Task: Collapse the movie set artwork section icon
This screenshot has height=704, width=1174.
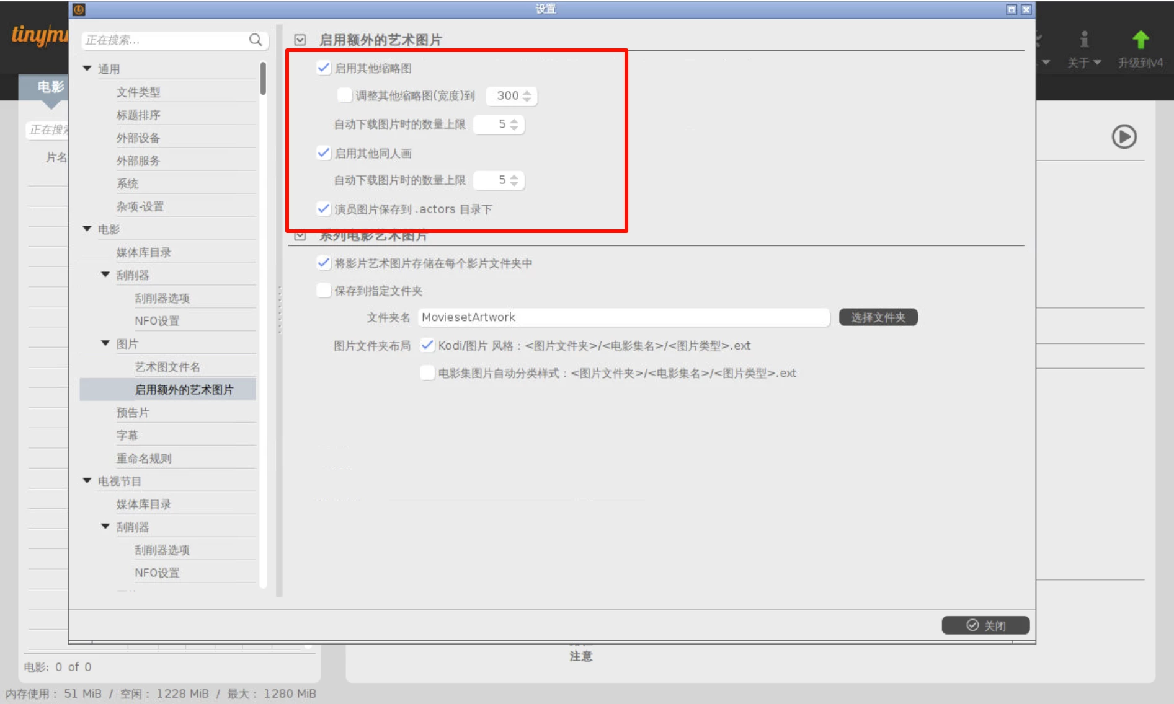Action: [x=300, y=236]
